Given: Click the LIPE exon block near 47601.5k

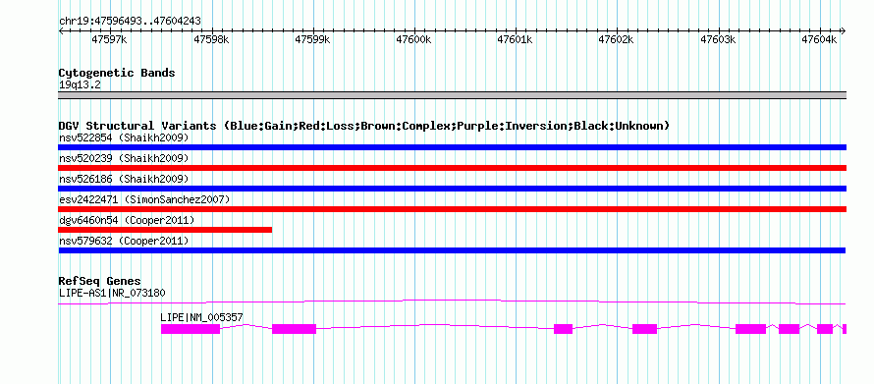Looking at the screenshot, I should coord(563,329).
